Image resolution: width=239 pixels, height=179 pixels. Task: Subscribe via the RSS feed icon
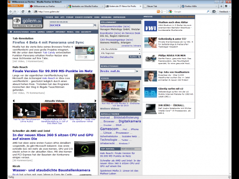tap(158, 11)
